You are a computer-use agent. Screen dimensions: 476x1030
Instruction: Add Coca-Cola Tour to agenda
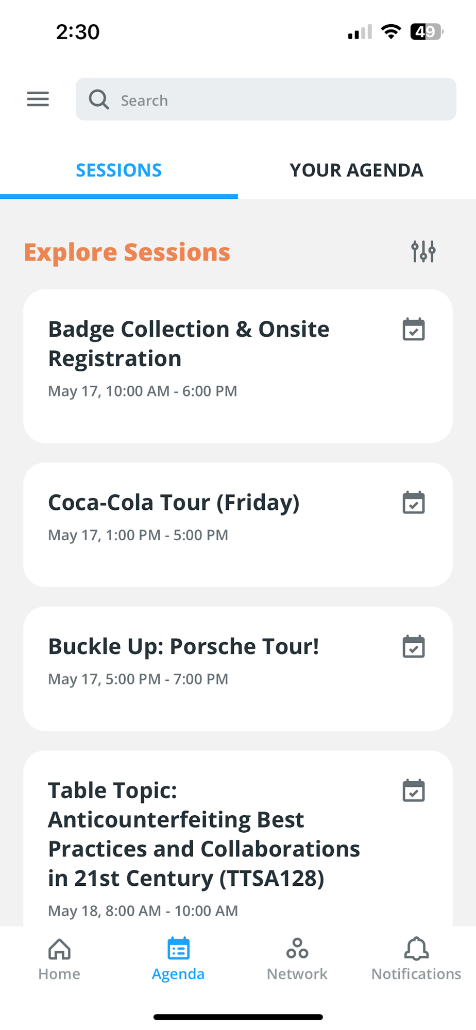[x=413, y=503]
